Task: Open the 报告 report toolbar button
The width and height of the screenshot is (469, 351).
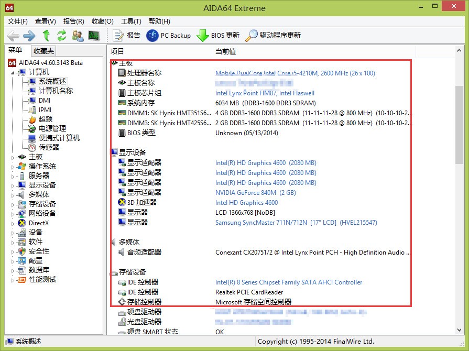Action: tap(126, 35)
